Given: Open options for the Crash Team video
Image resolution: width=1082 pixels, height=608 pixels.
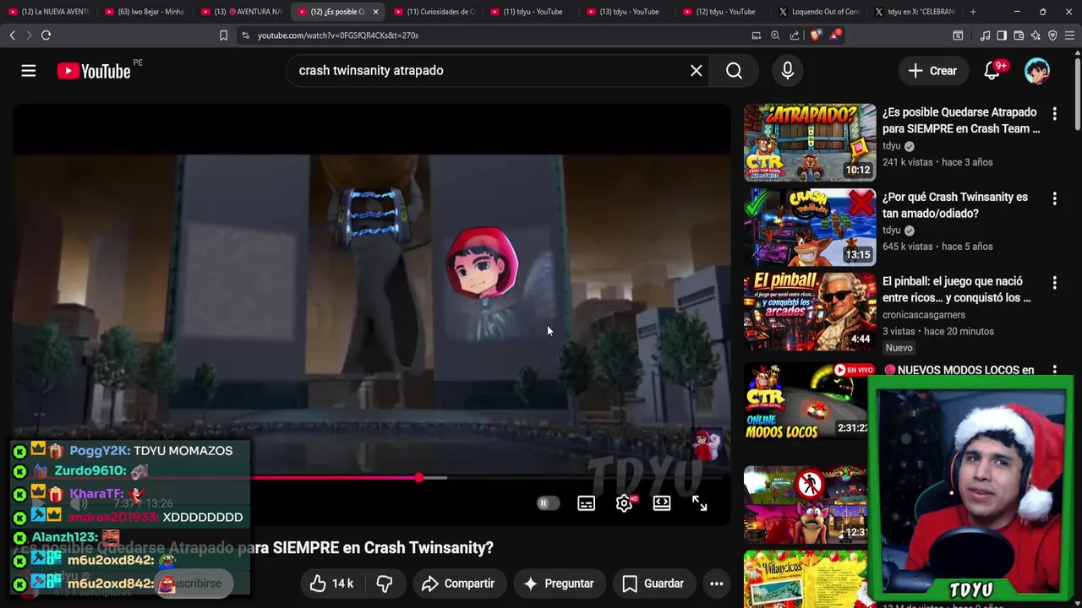Looking at the screenshot, I should coord(1054,113).
